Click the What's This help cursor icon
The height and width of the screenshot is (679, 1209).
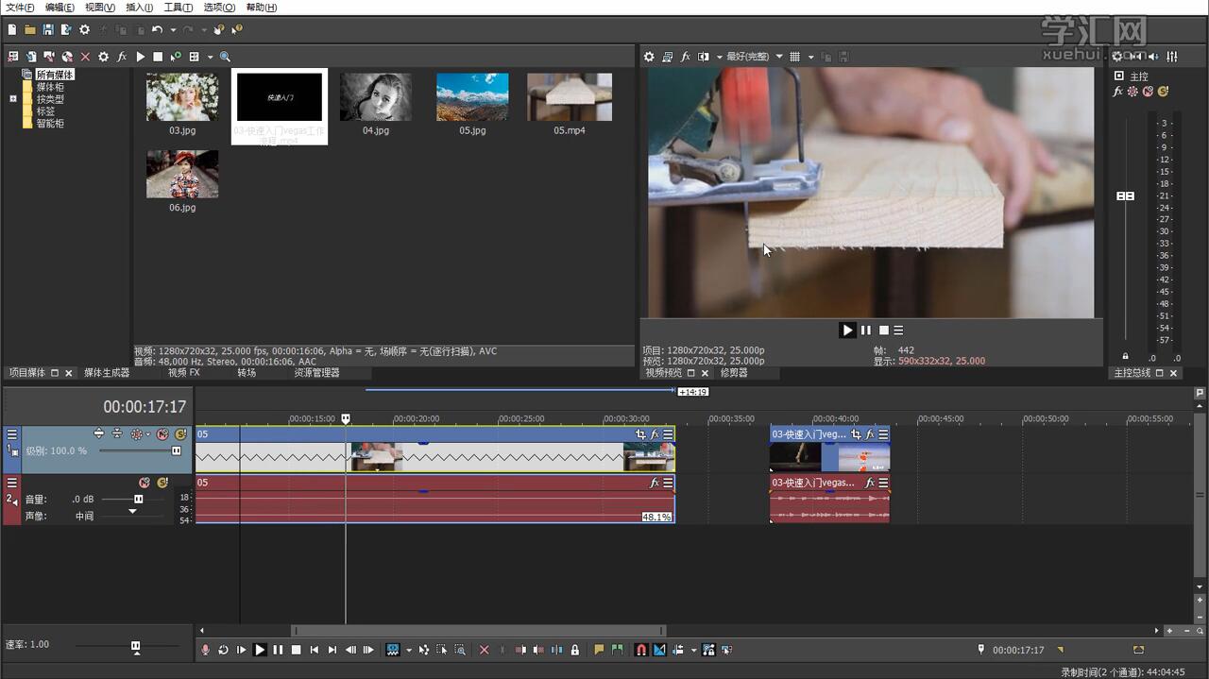coord(237,30)
